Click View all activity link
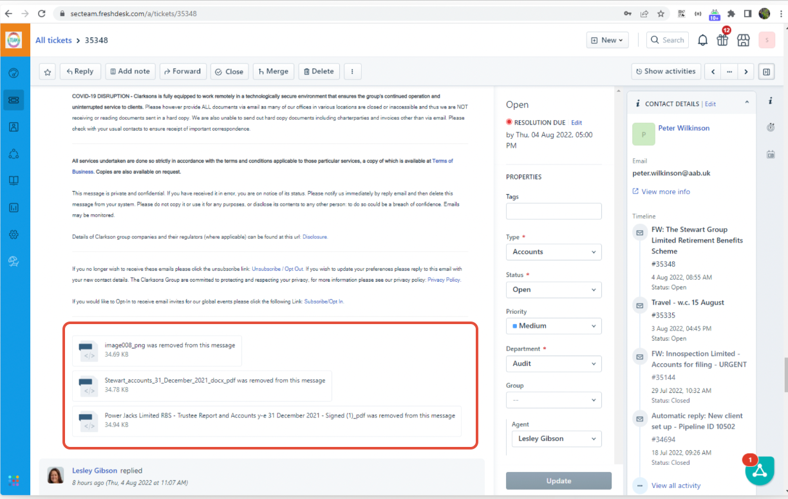The image size is (788, 499). tap(676, 485)
